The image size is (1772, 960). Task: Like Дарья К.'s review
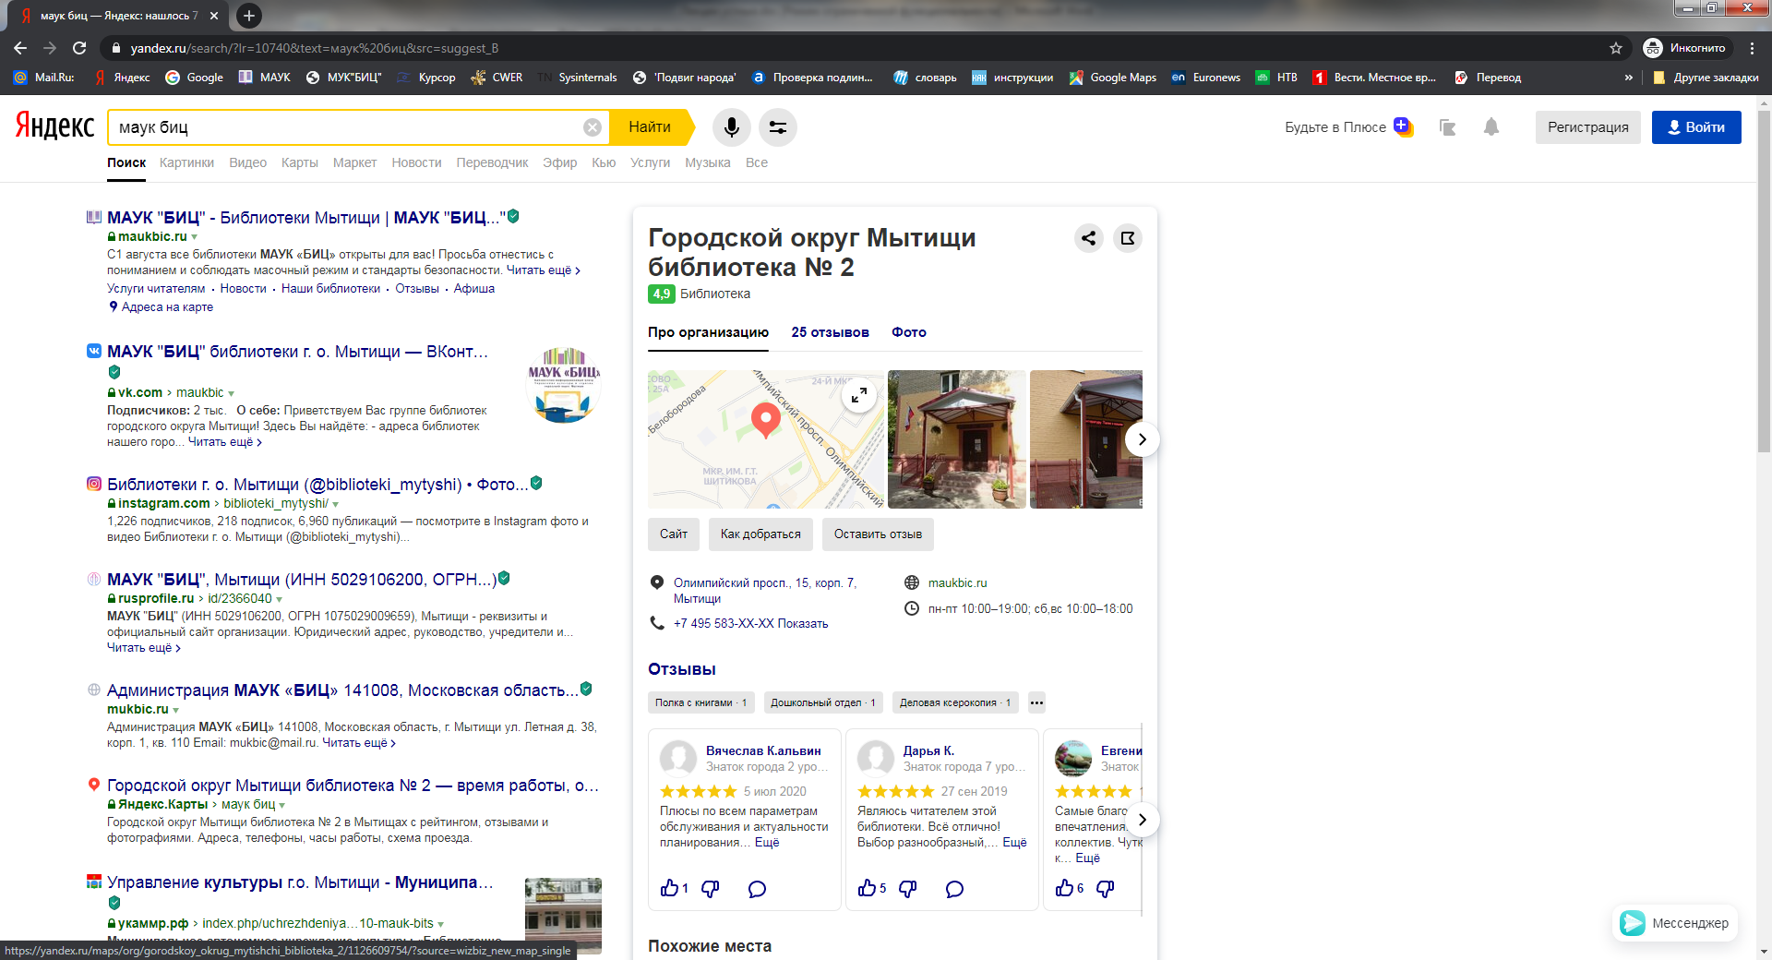[x=867, y=888]
